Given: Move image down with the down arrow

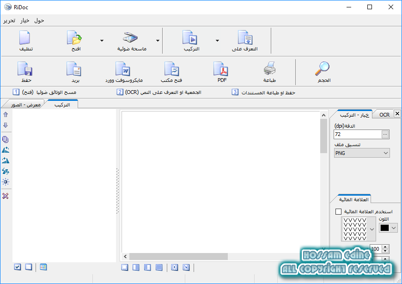Looking at the screenshot, I should click(6, 125).
